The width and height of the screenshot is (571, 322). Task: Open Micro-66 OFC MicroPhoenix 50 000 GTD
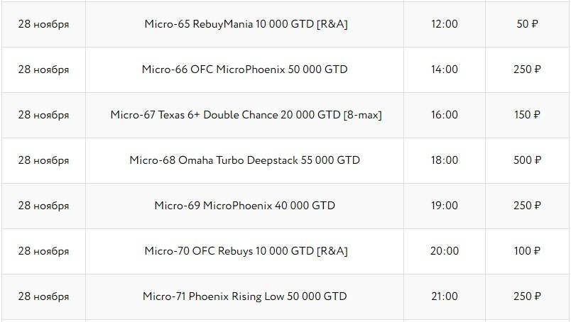244,70
